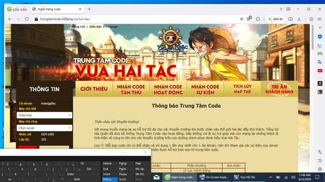This screenshot has width=325, height=182.
Task: Click the Home key on On-Screen Keyboard
Action: click(110, 163)
